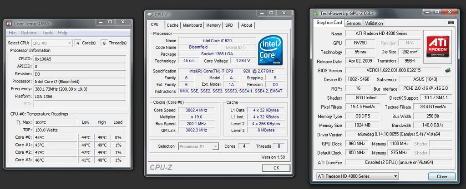Click Core #2 temperature reading 47°C
Viewport: 466px width, 189px height.
click(x=55, y=152)
